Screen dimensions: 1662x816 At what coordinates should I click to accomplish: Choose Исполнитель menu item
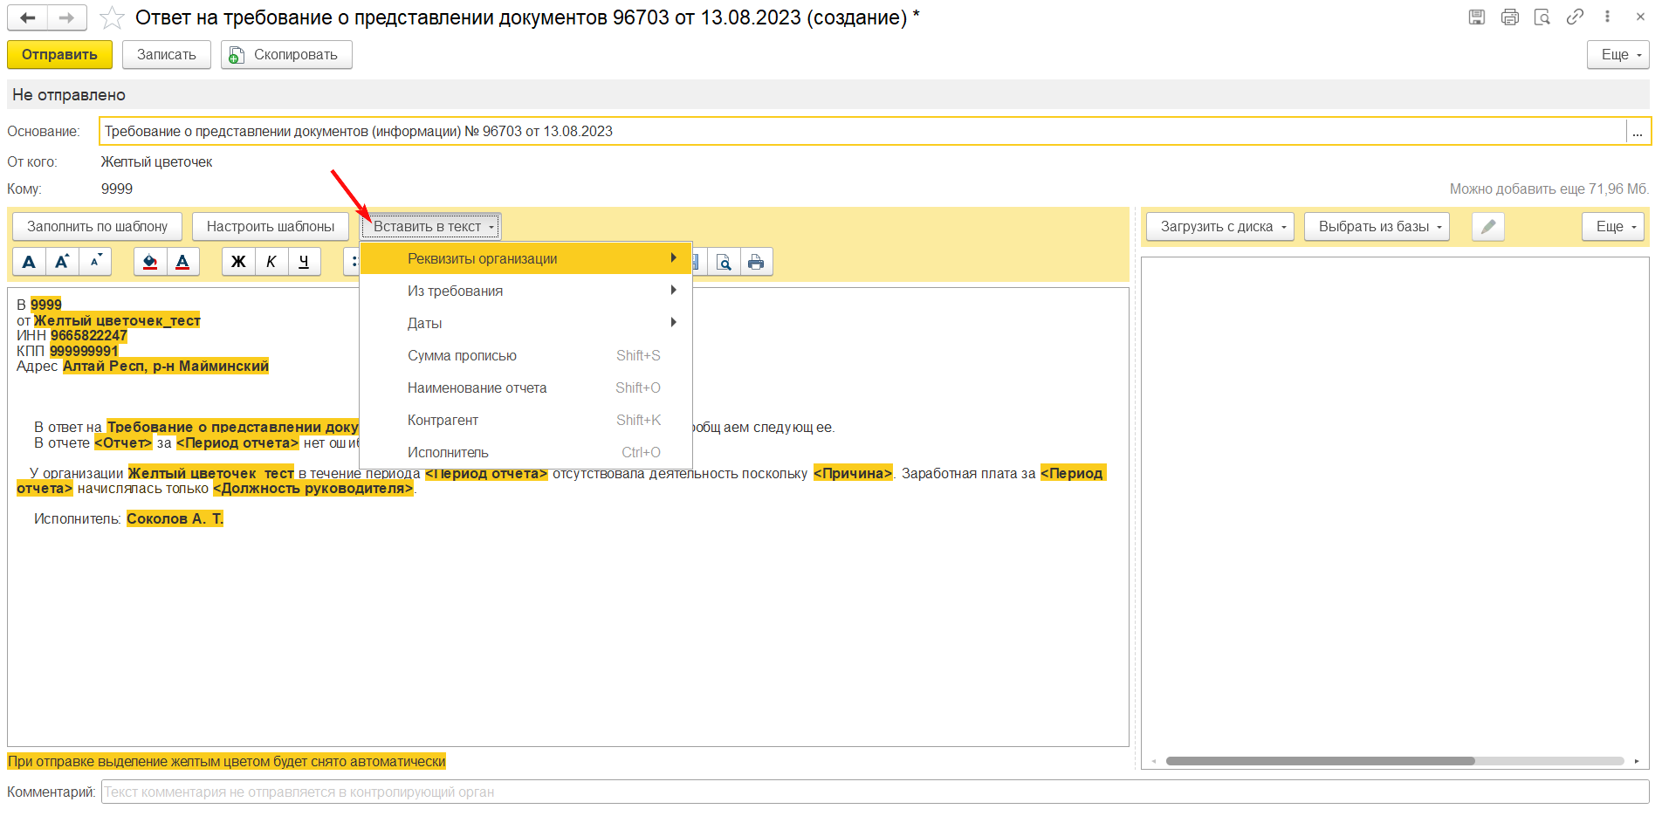[525, 452]
